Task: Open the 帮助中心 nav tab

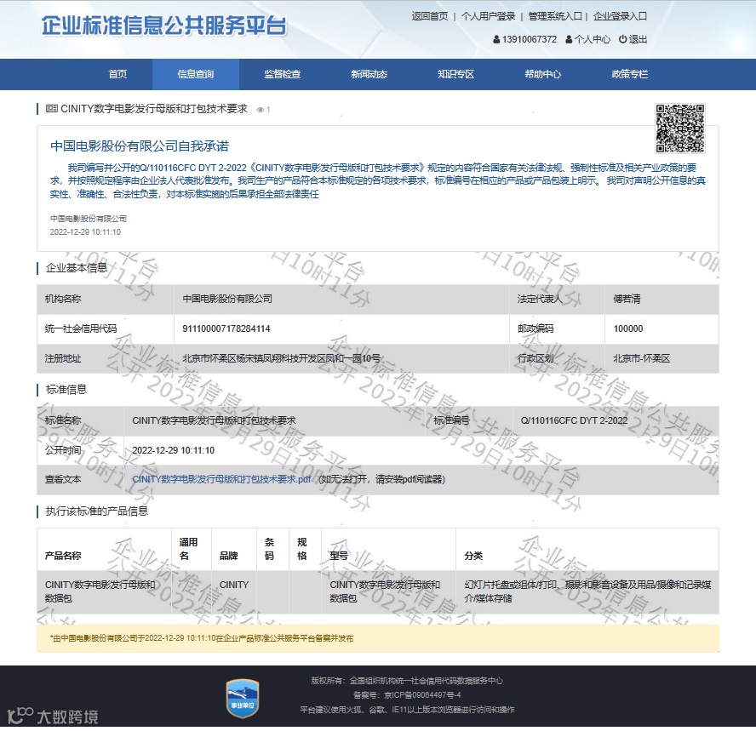Action: tap(543, 74)
